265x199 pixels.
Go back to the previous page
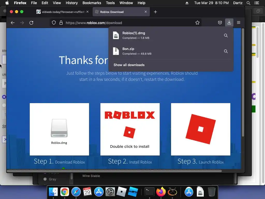click(13, 23)
